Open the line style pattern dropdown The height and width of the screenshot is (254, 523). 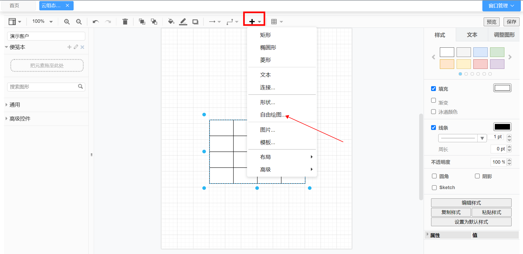tap(462, 138)
